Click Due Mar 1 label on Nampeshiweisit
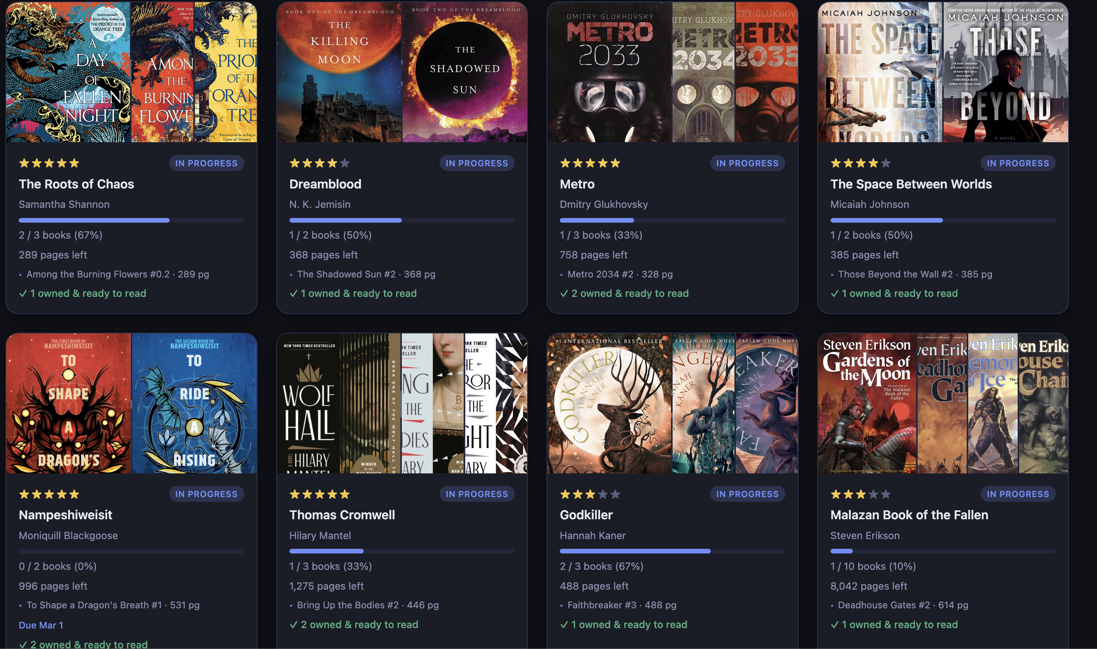 (41, 625)
